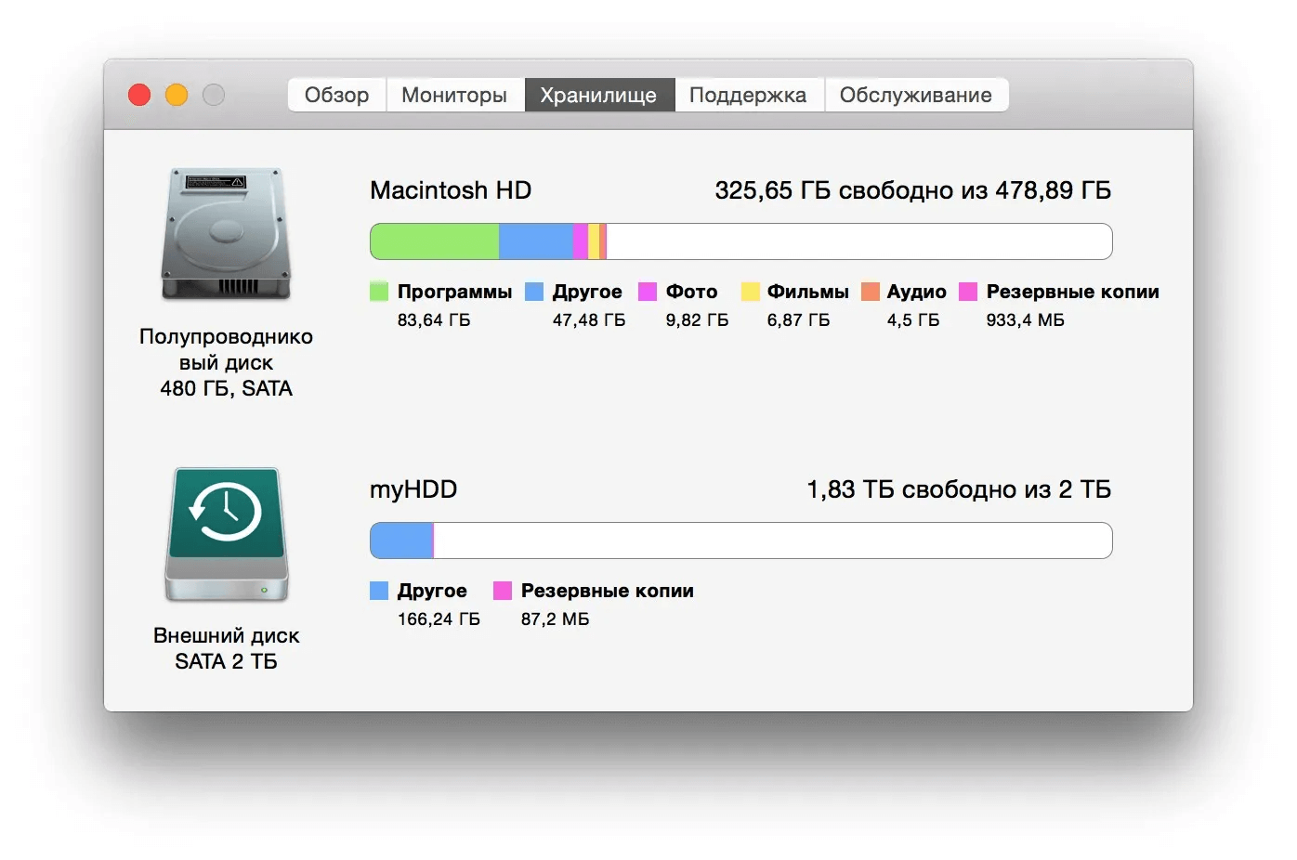Go to the Поддержка tab

(749, 95)
